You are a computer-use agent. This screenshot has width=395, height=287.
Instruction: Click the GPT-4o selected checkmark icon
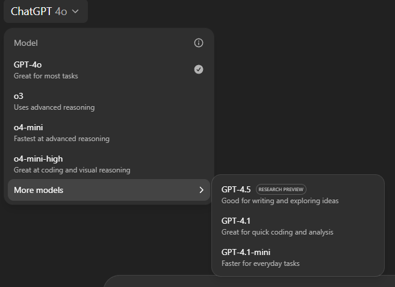pyautogui.click(x=199, y=69)
